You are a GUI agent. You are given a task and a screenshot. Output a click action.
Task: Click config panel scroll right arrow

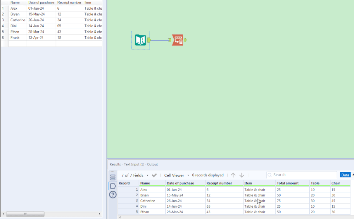tap(99, 214)
